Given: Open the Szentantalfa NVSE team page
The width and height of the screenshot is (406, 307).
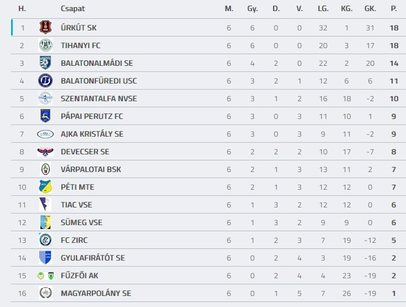Looking at the screenshot, I should [99, 98].
